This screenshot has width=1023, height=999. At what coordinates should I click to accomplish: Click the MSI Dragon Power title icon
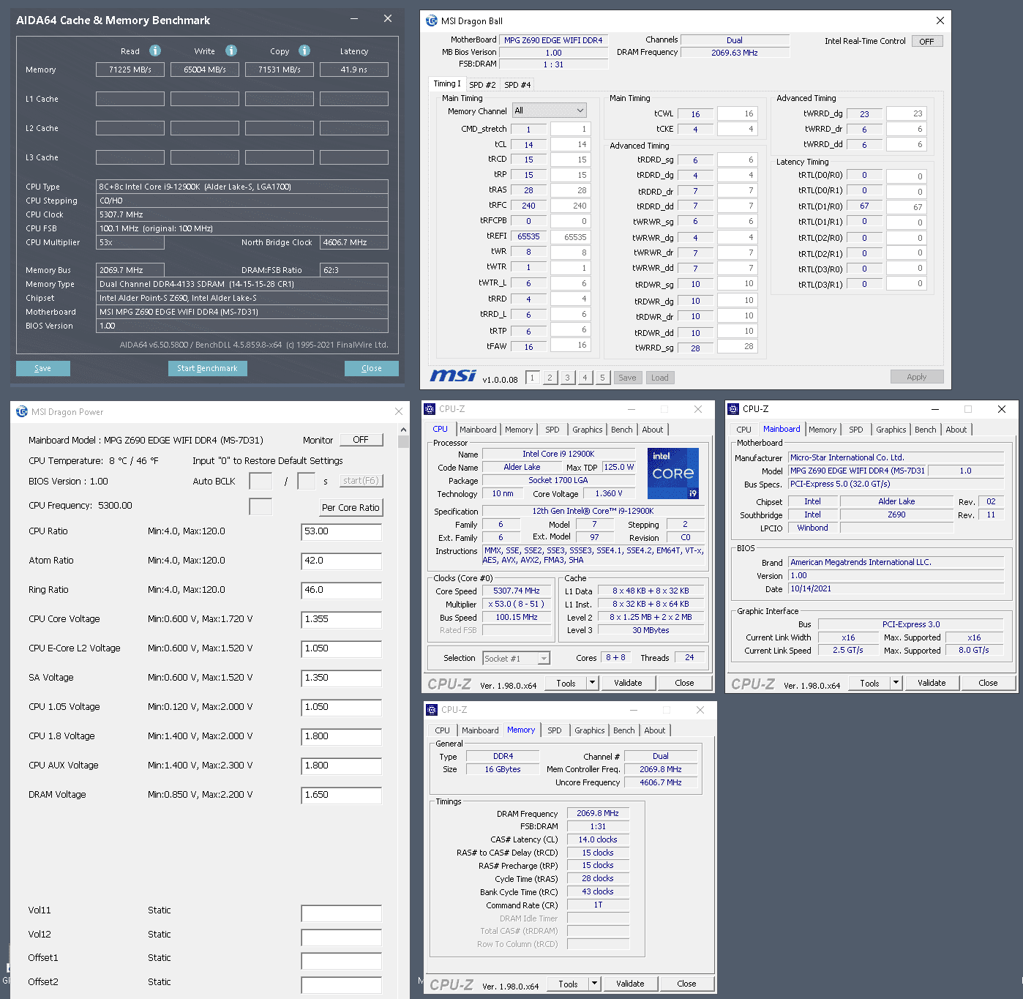[22, 411]
